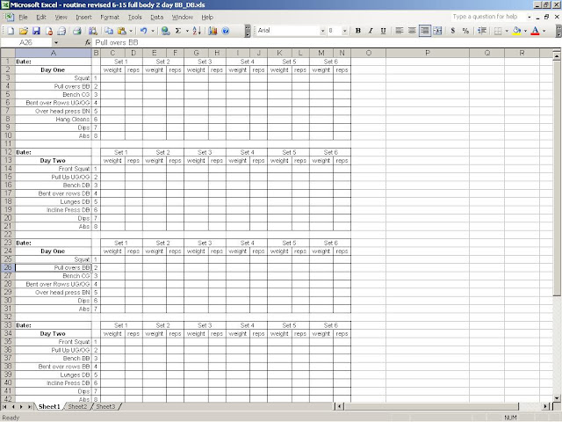Apply the Currency Style dollar icon
Screen dimensions: 562x422
pos(453,31)
